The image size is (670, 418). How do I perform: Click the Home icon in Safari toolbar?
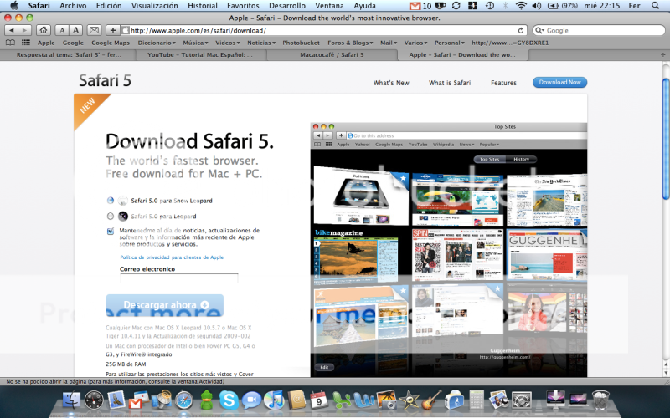point(43,30)
